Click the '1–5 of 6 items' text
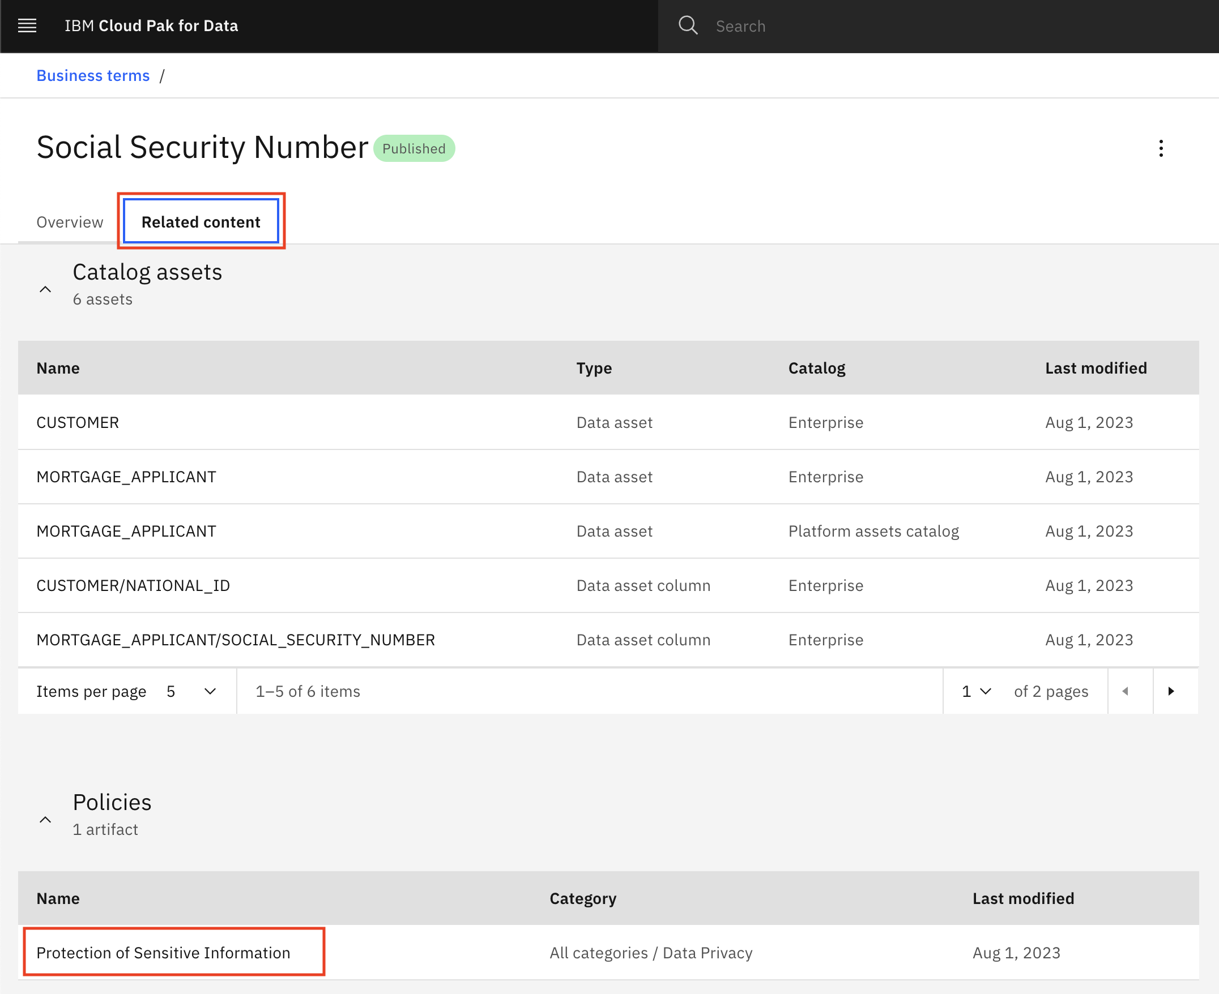Screen dimensions: 1219x994 308,691
